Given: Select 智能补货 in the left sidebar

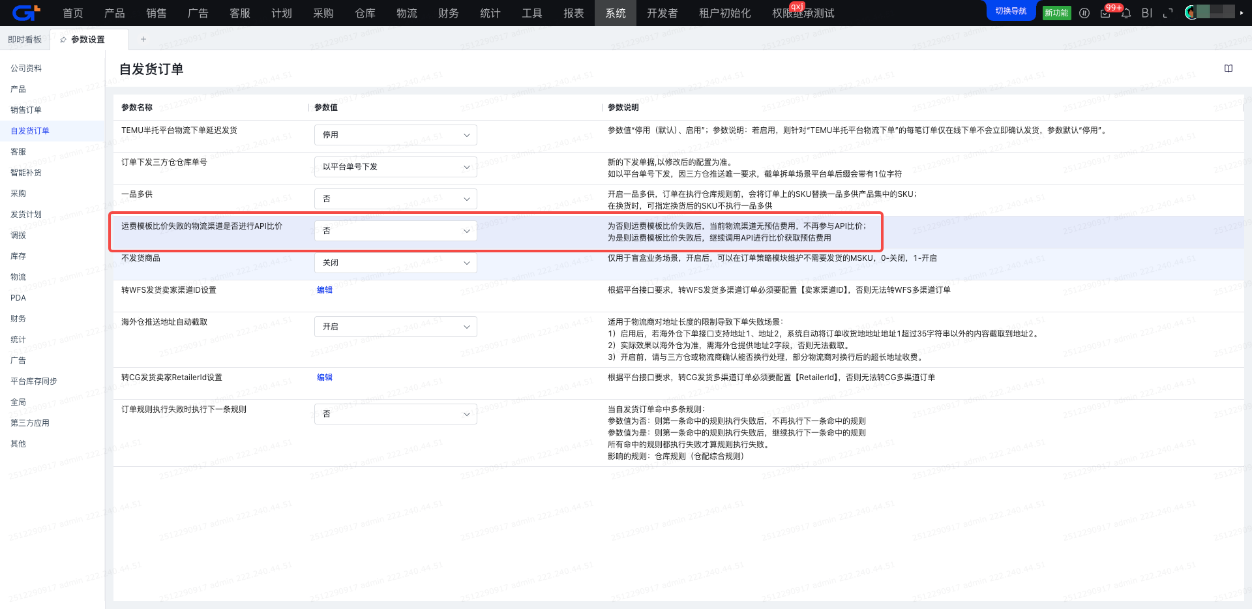Looking at the screenshot, I should point(52,173).
